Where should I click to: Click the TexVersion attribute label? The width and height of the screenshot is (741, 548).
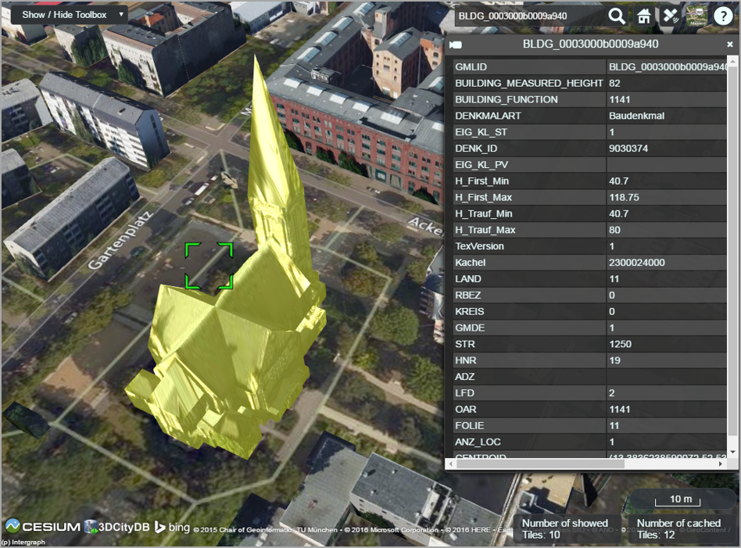pos(479,246)
